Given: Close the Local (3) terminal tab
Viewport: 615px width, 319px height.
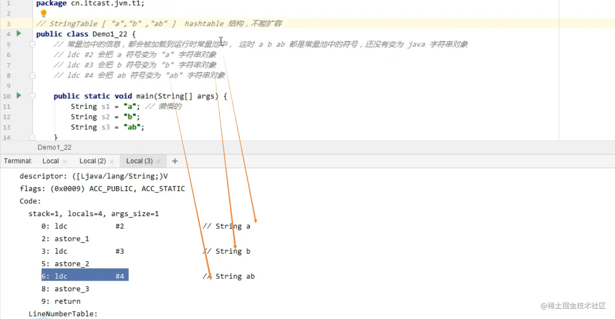Looking at the screenshot, I should click(x=159, y=161).
